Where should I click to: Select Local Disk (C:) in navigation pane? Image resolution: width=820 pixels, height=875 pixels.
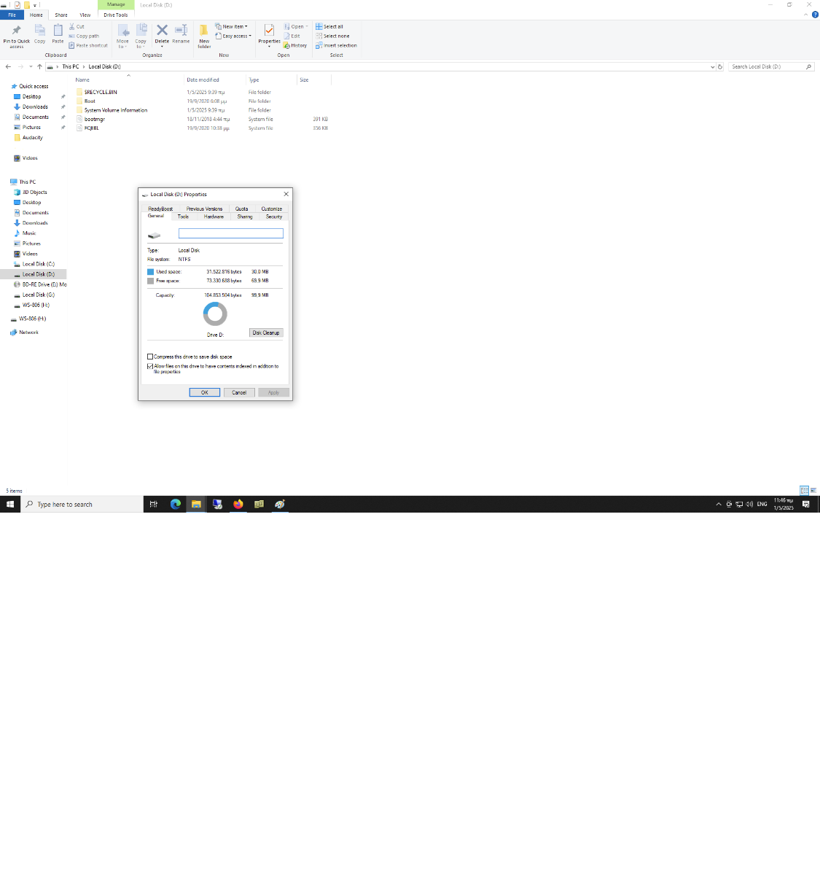click(x=39, y=264)
